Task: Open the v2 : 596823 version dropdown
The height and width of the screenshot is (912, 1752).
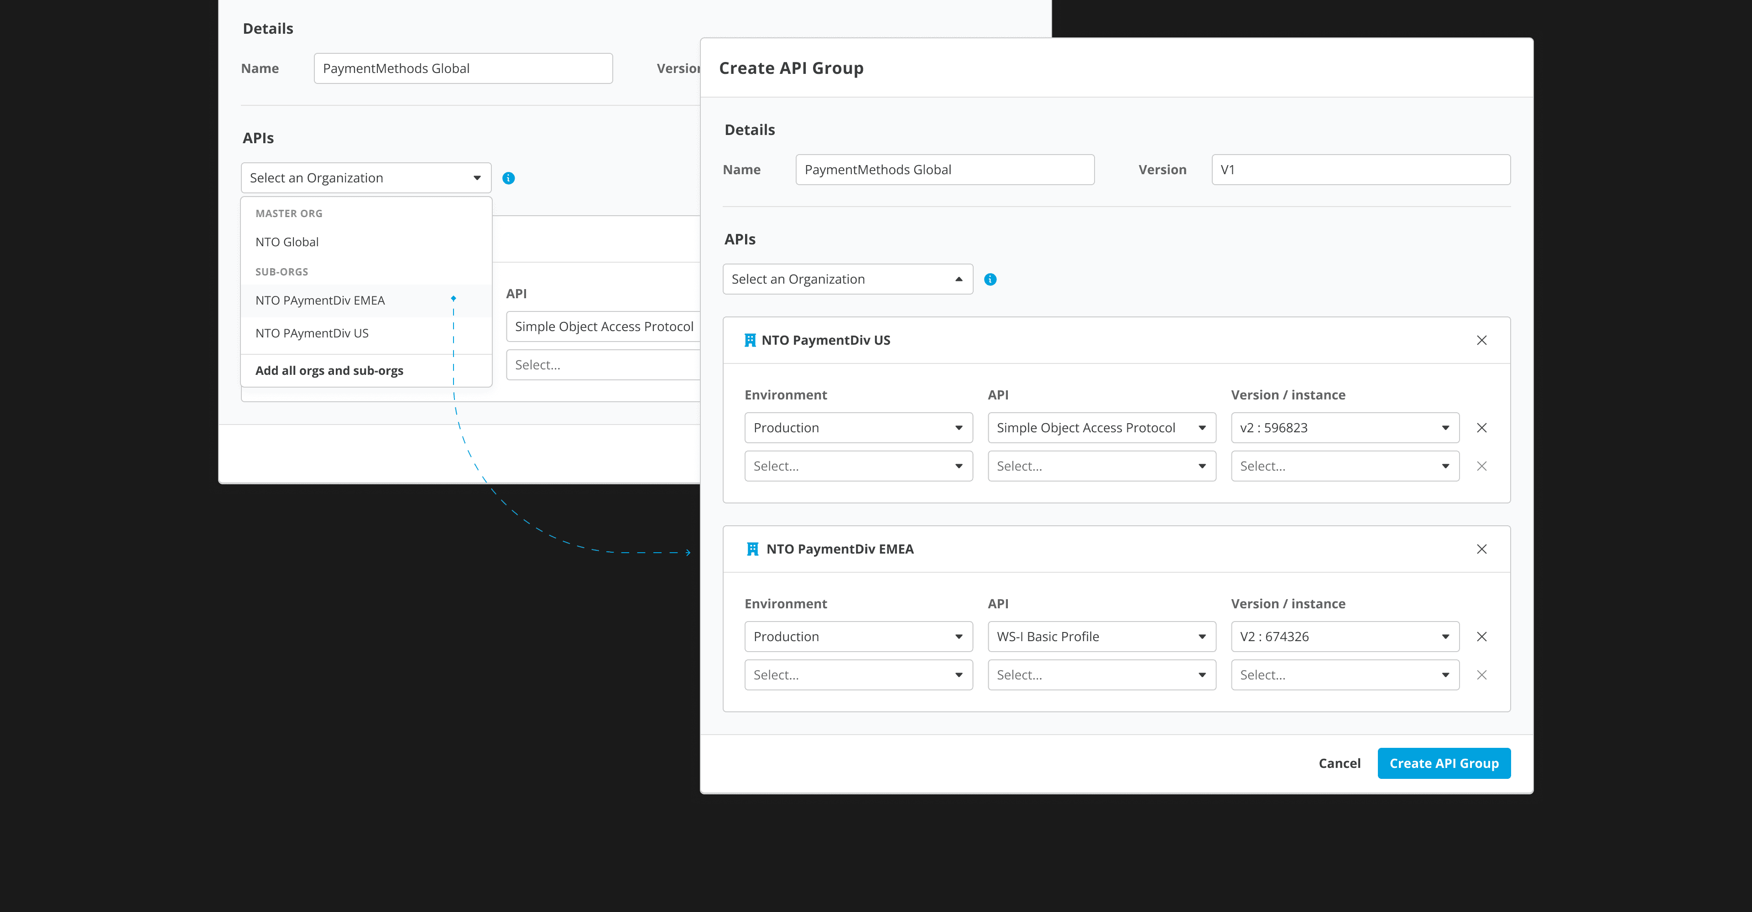Action: coord(1345,428)
